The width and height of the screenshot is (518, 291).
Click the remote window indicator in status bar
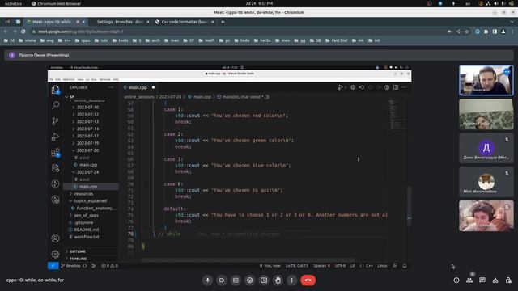pos(53,266)
